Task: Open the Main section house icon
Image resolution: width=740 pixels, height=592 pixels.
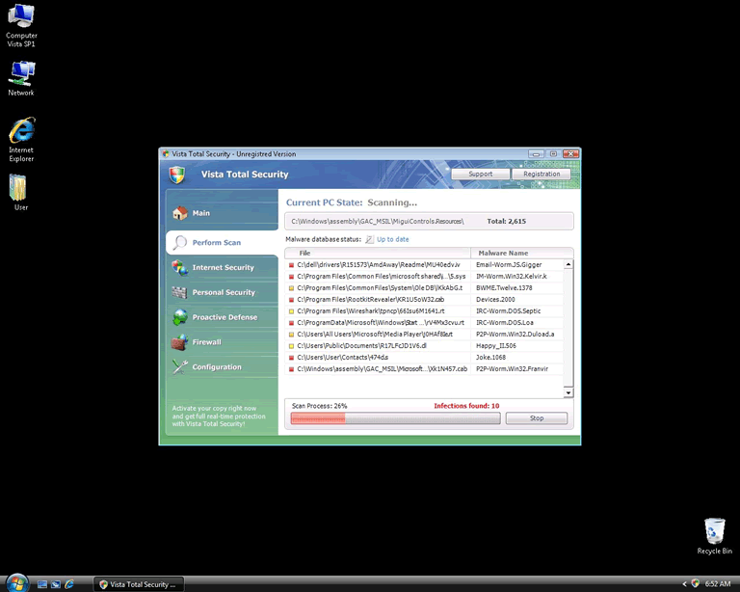Action: pyautogui.click(x=179, y=213)
